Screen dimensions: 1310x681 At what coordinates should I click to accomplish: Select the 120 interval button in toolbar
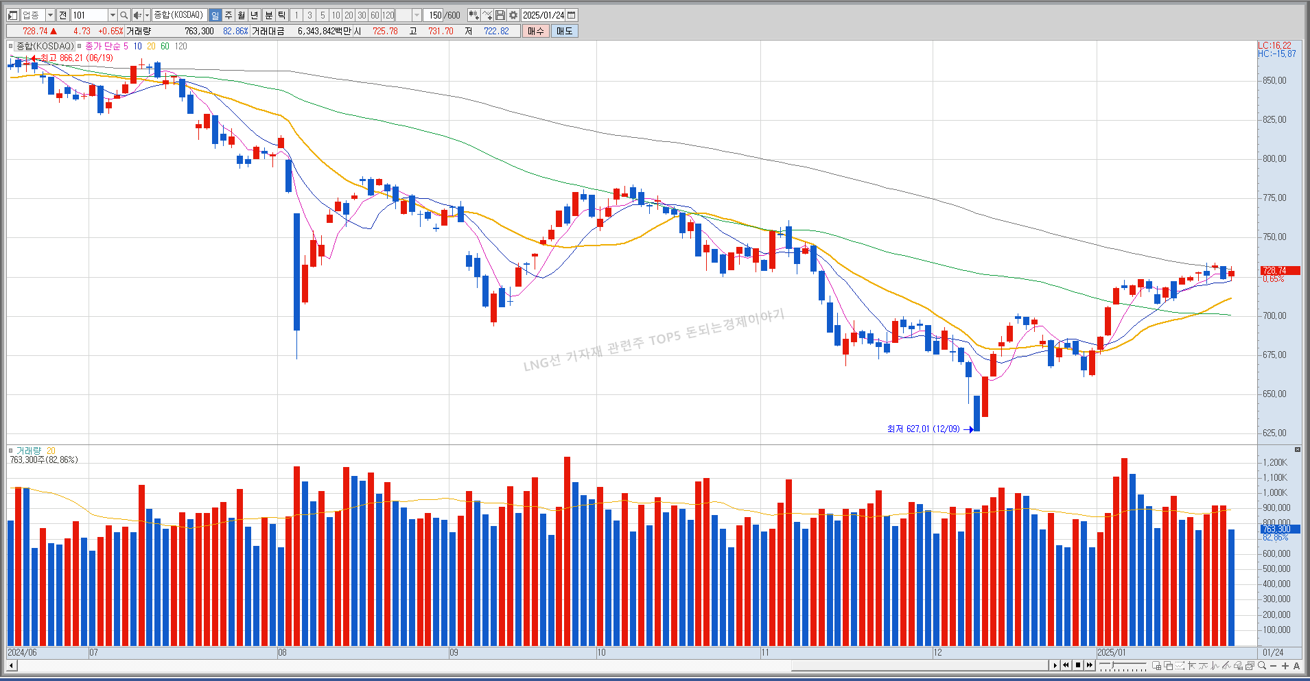point(388,15)
